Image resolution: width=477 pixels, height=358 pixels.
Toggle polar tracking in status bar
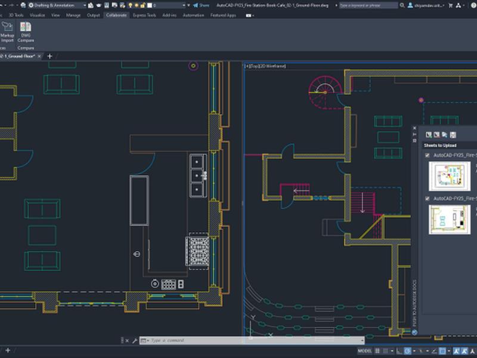(x=408, y=351)
